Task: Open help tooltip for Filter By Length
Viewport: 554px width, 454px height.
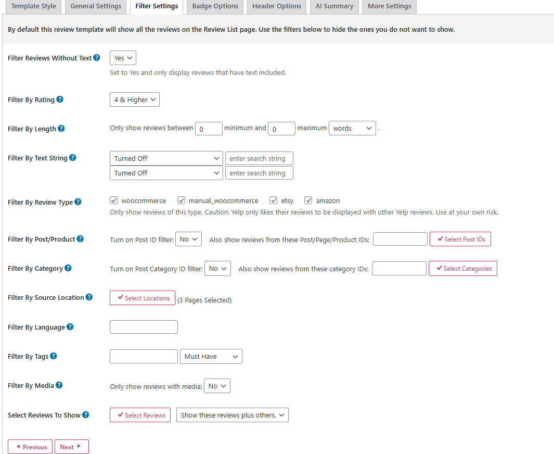Action: (61, 129)
